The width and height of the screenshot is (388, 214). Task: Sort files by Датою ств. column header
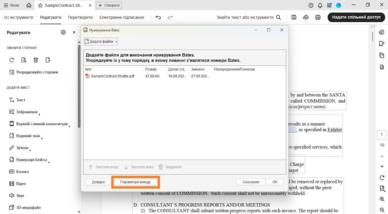[x=177, y=69]
